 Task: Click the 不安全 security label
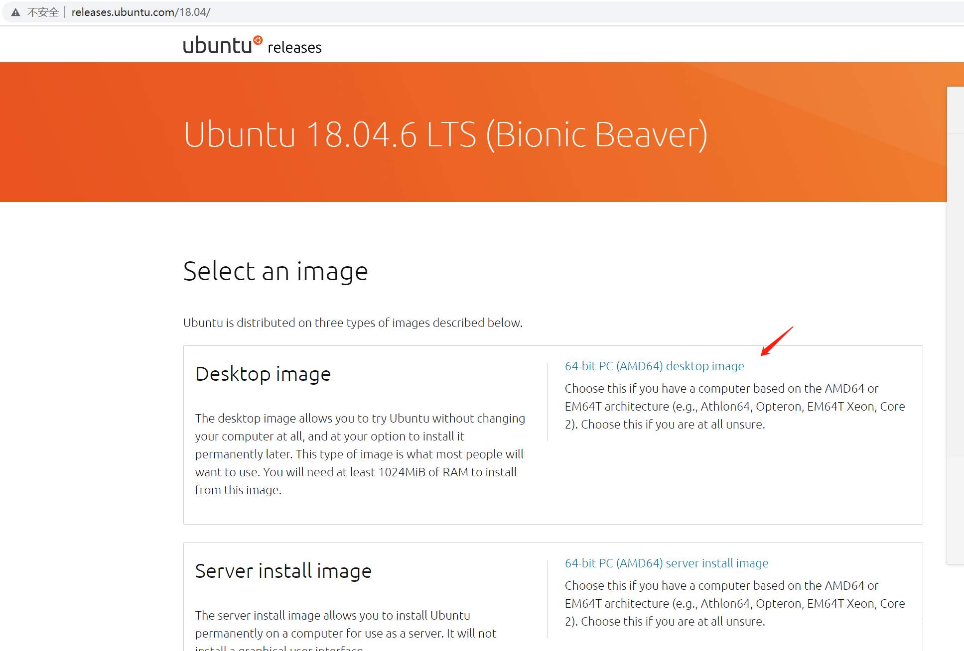(x=43, y=12)
